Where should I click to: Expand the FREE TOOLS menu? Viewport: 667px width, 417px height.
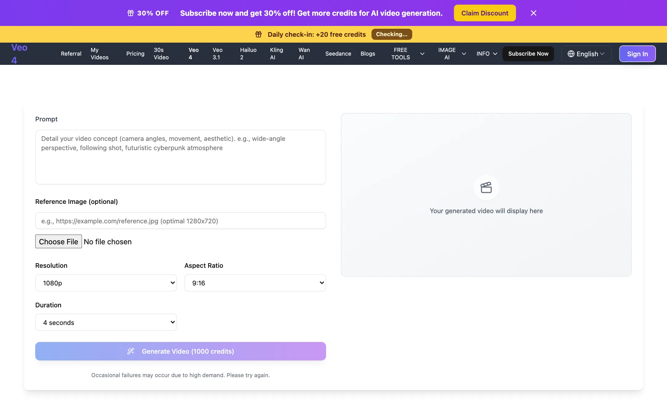408,54
